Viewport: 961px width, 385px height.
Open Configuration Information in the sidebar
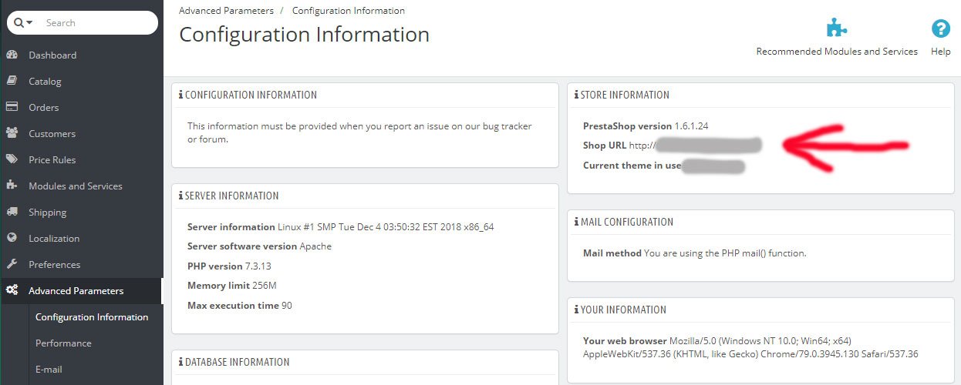92,317
